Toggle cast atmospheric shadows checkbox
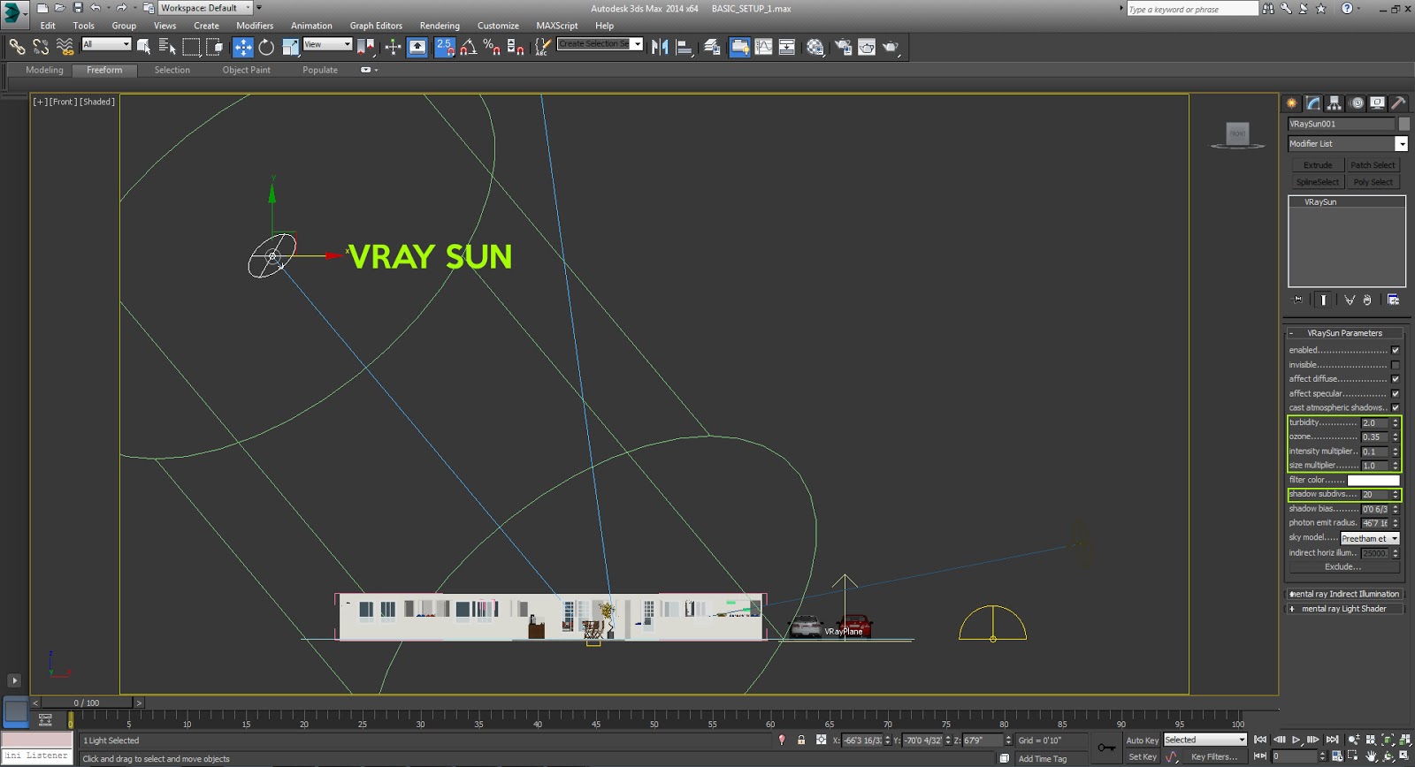Image resolution: width=1415 pixels, height=767 pixels. click(x=1396, y=407)
